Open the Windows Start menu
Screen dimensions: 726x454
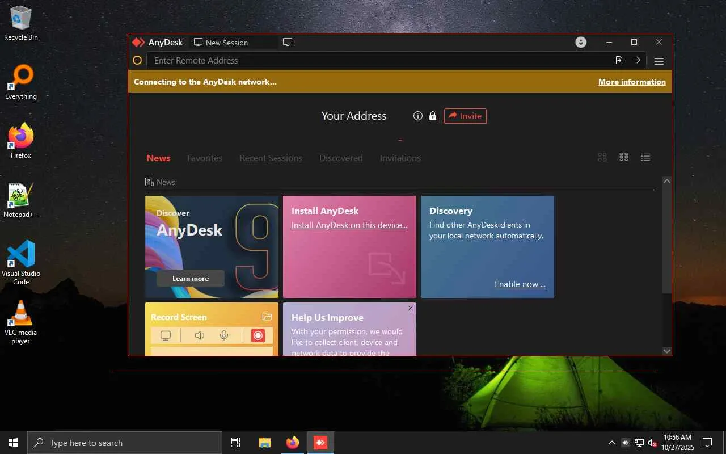pyautogui.click(x=14, y=443)
